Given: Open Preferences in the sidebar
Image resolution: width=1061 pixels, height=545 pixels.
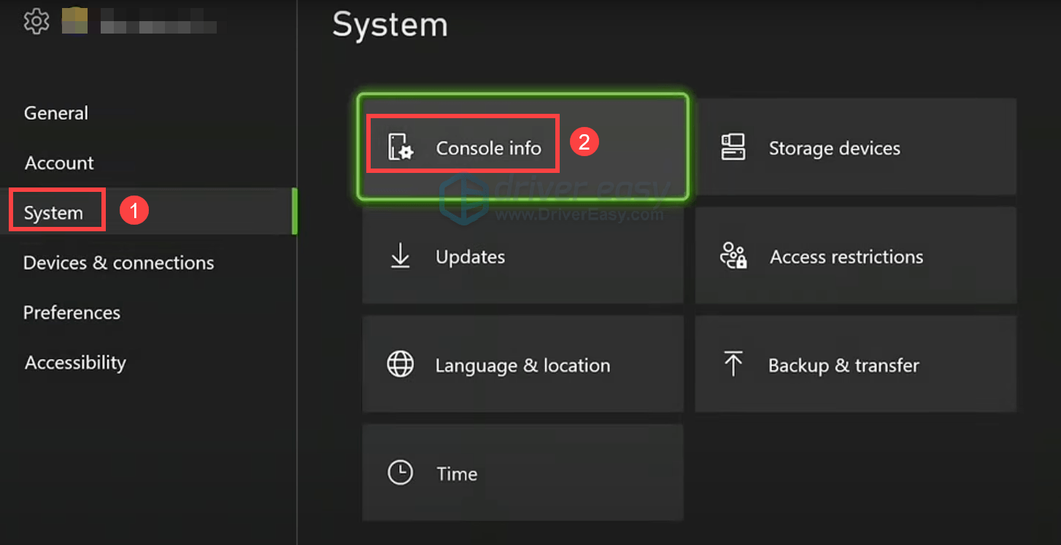Looking at the screenshot, I should [x=72, y=312].
